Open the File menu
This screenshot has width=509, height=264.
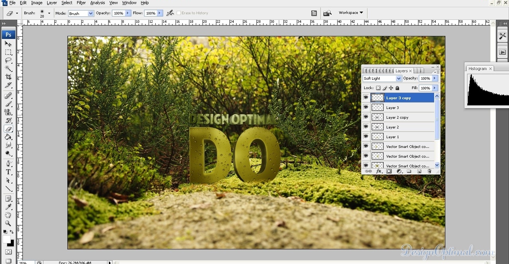click(12, 3)
